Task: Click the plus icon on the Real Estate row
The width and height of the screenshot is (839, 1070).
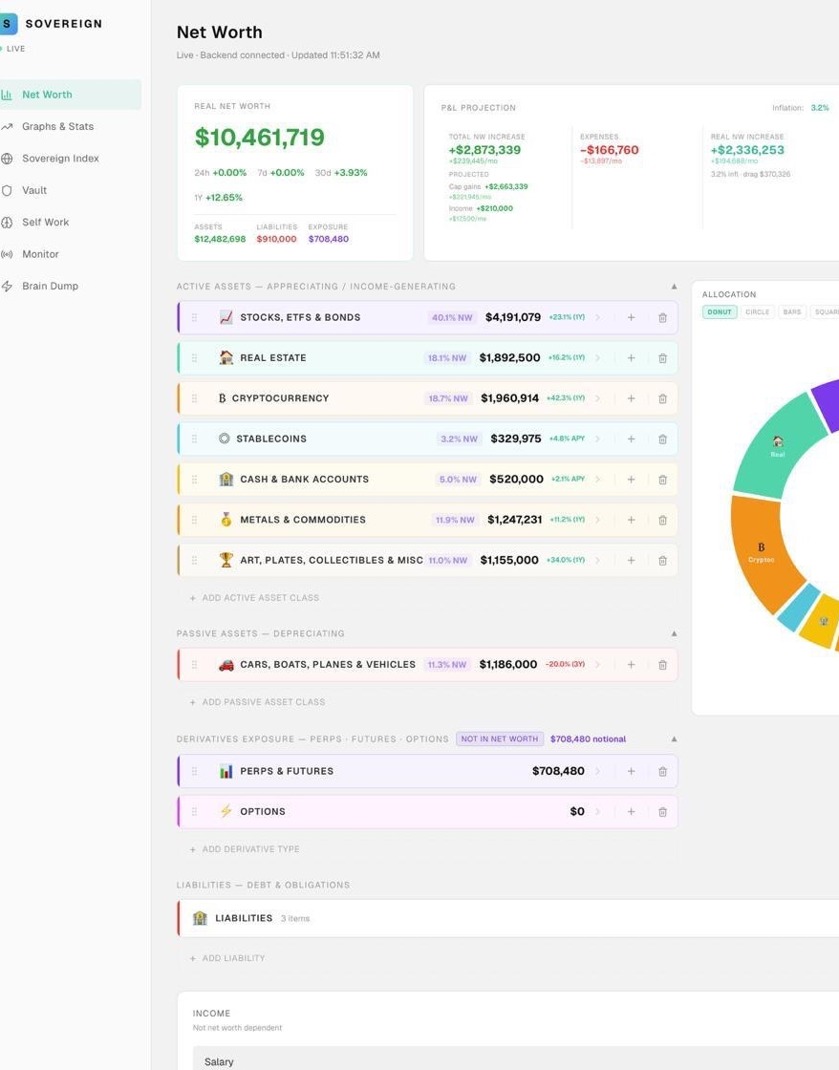Action: (631, 357)
